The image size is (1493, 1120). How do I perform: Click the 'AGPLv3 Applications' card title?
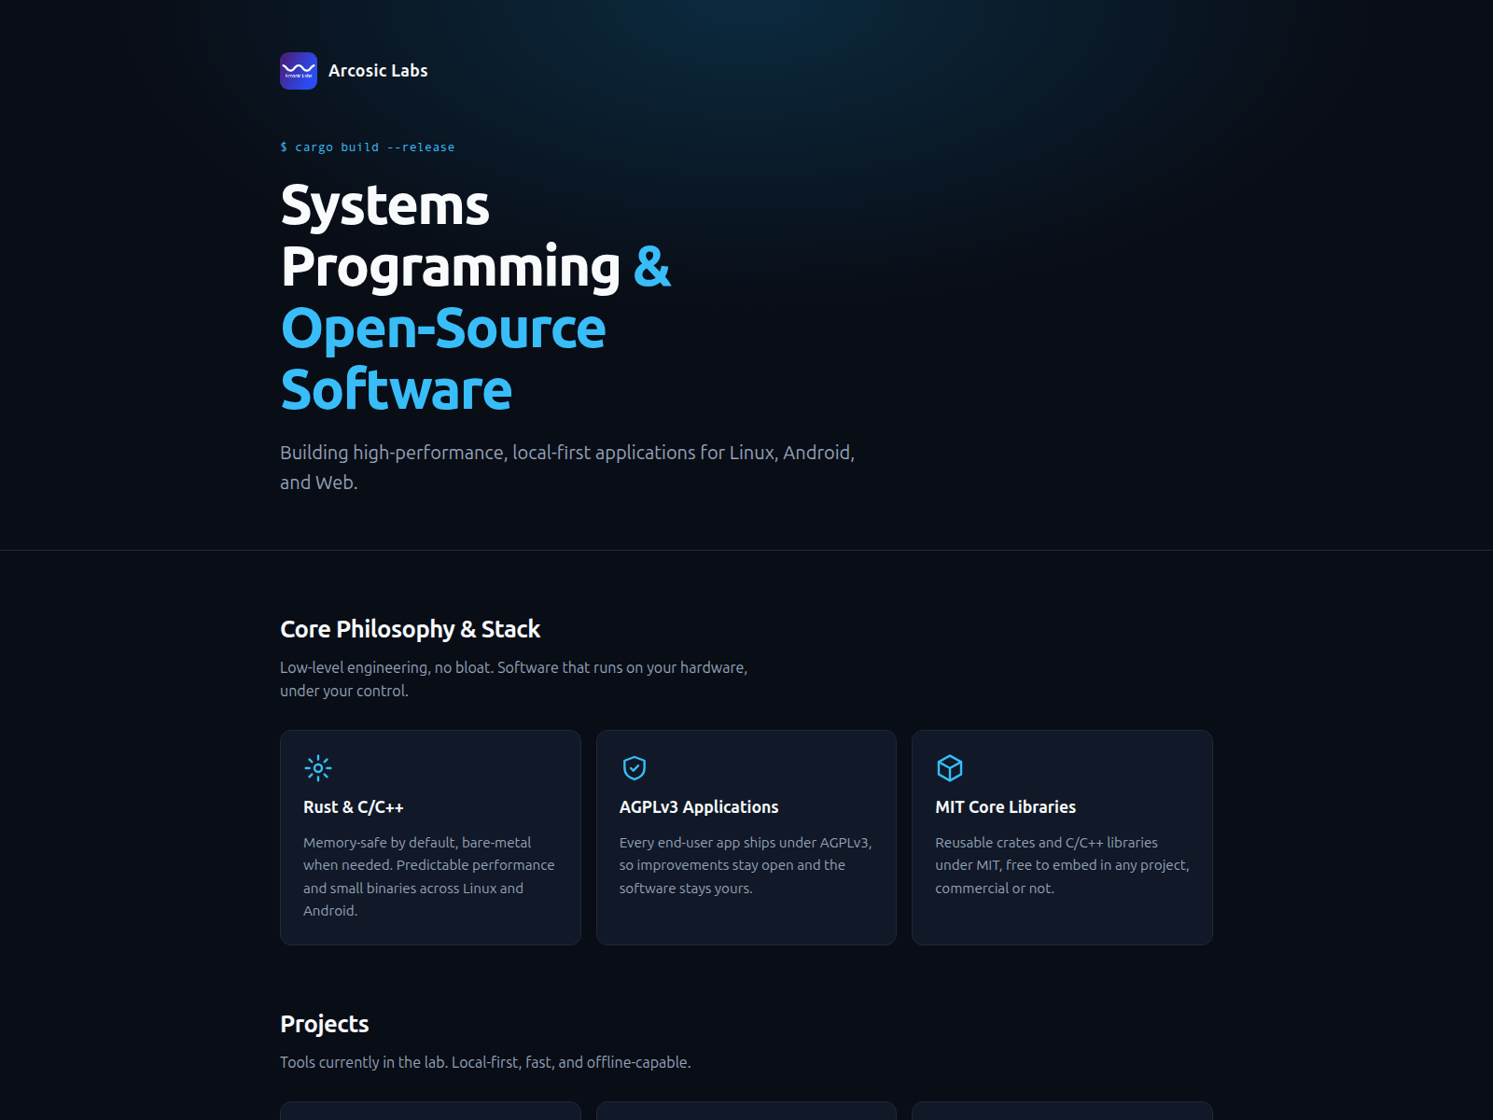(x=699, y=807)
